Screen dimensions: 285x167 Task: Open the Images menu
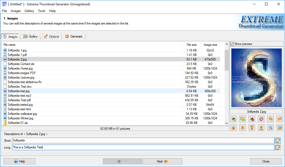16,11
